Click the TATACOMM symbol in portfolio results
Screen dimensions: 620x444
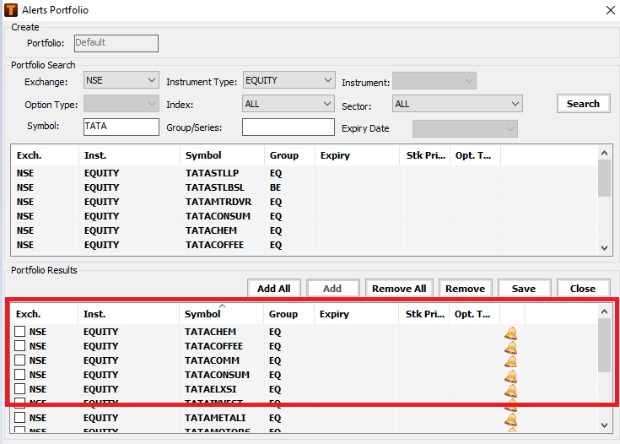click(212, 360)
